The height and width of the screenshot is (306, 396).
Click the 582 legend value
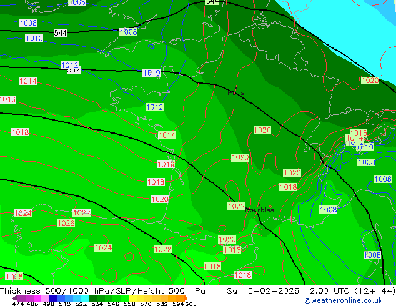pyautogui.click(x=162, y=304)
